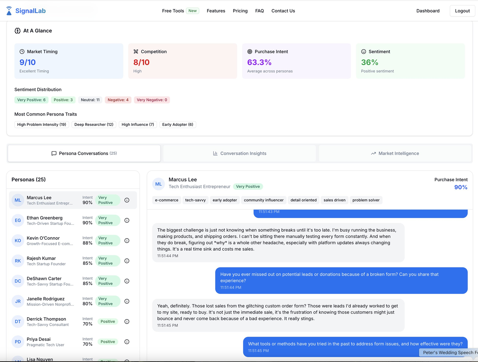This screenshot has height=362, width=478.
Task: Select the Persona Conversations tab
Action: click(x=84, y=153)
